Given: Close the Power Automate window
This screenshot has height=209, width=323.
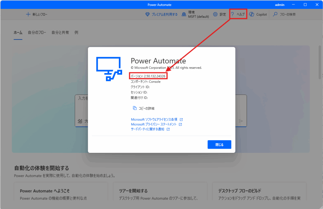Looking at the screenshot, I should (x=317, y=4).
